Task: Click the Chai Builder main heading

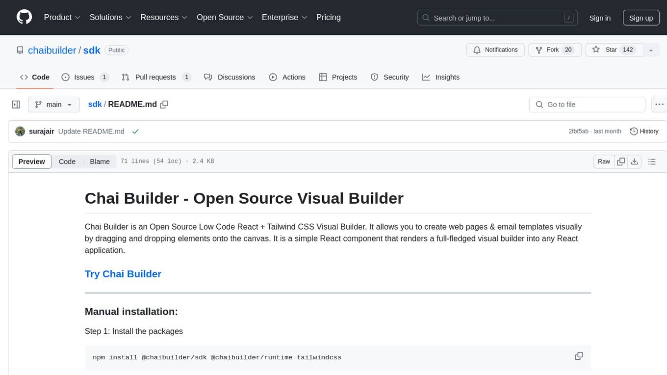Action: [x=244, y=198]
